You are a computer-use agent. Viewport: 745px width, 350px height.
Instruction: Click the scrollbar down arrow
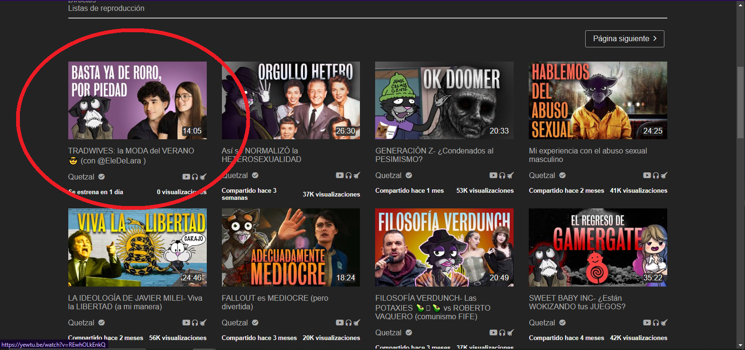pyautogui.click(x=741, y=346)
